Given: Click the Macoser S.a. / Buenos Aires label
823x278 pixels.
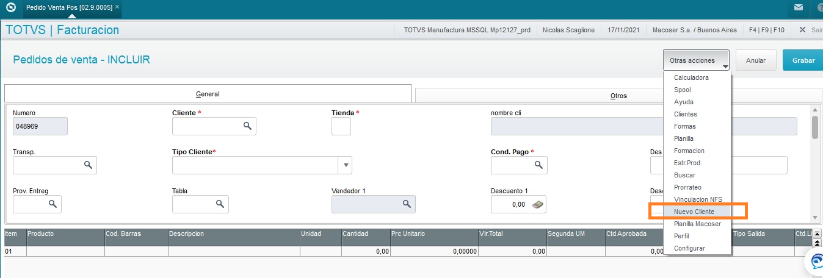Looking at the screenshot, I should pyautogui.click(x=695, y=30).
